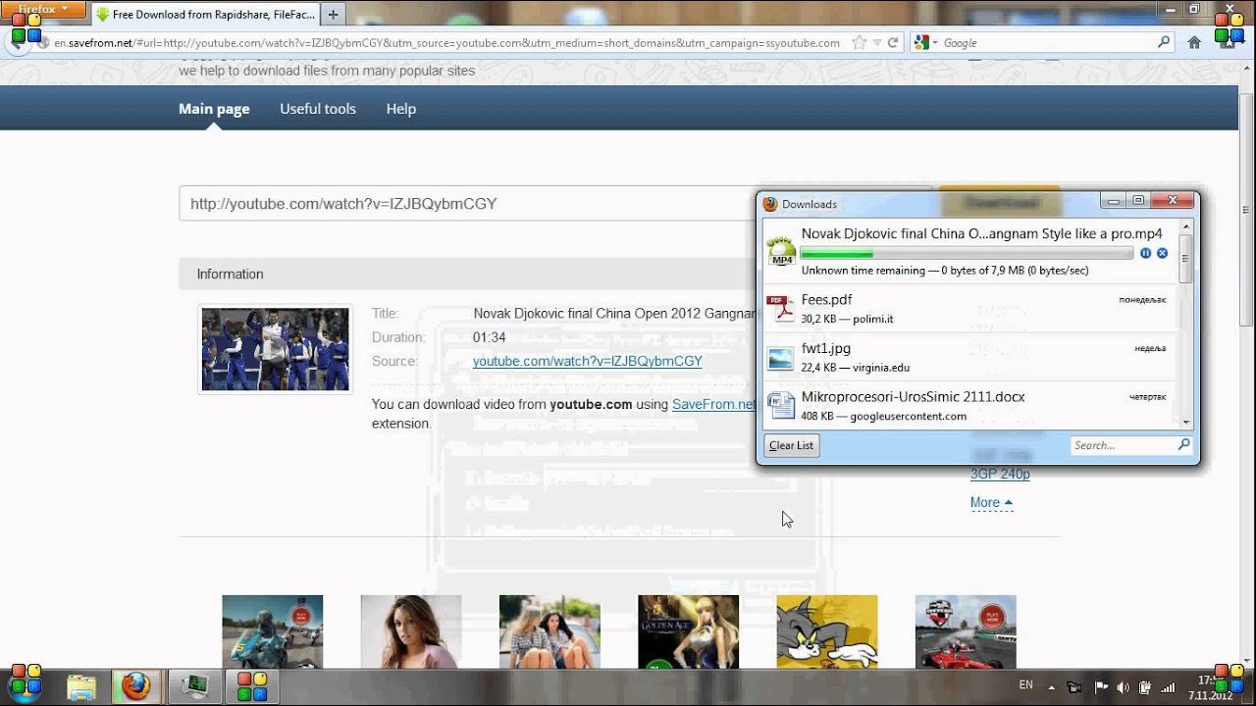Viewport: 1256px width, 706px height.
Task: Open the Useful tools menu item
Action: point(318,109)
